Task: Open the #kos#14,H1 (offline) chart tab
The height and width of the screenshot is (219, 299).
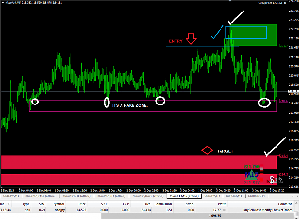Action: coord(76,196)
